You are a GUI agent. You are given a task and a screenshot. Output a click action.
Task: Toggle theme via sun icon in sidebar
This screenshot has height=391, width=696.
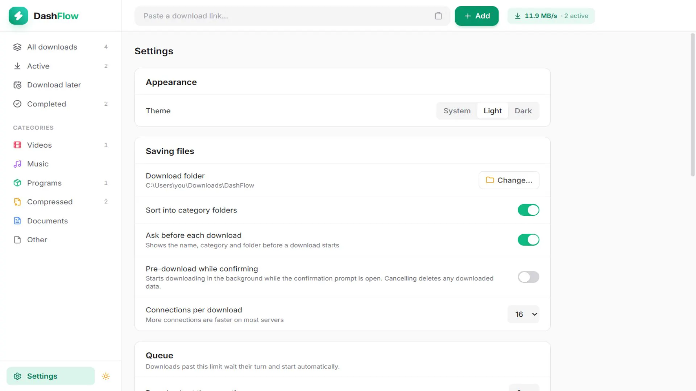[106, 376]
